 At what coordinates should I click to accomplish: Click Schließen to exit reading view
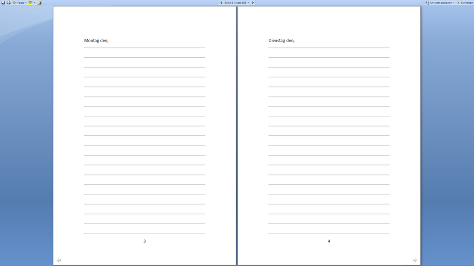(x=465, y=2)
